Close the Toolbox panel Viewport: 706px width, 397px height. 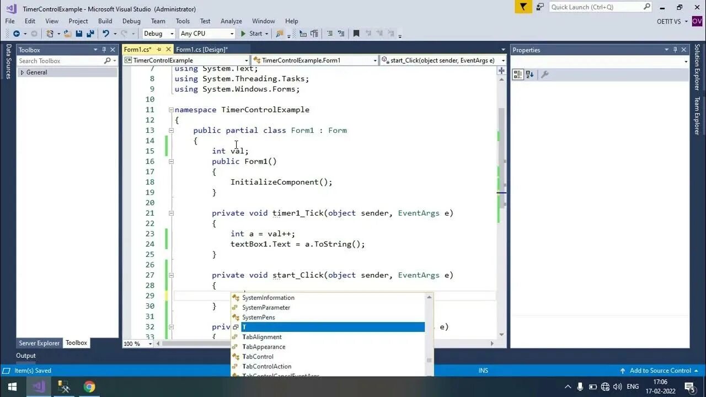113,50
